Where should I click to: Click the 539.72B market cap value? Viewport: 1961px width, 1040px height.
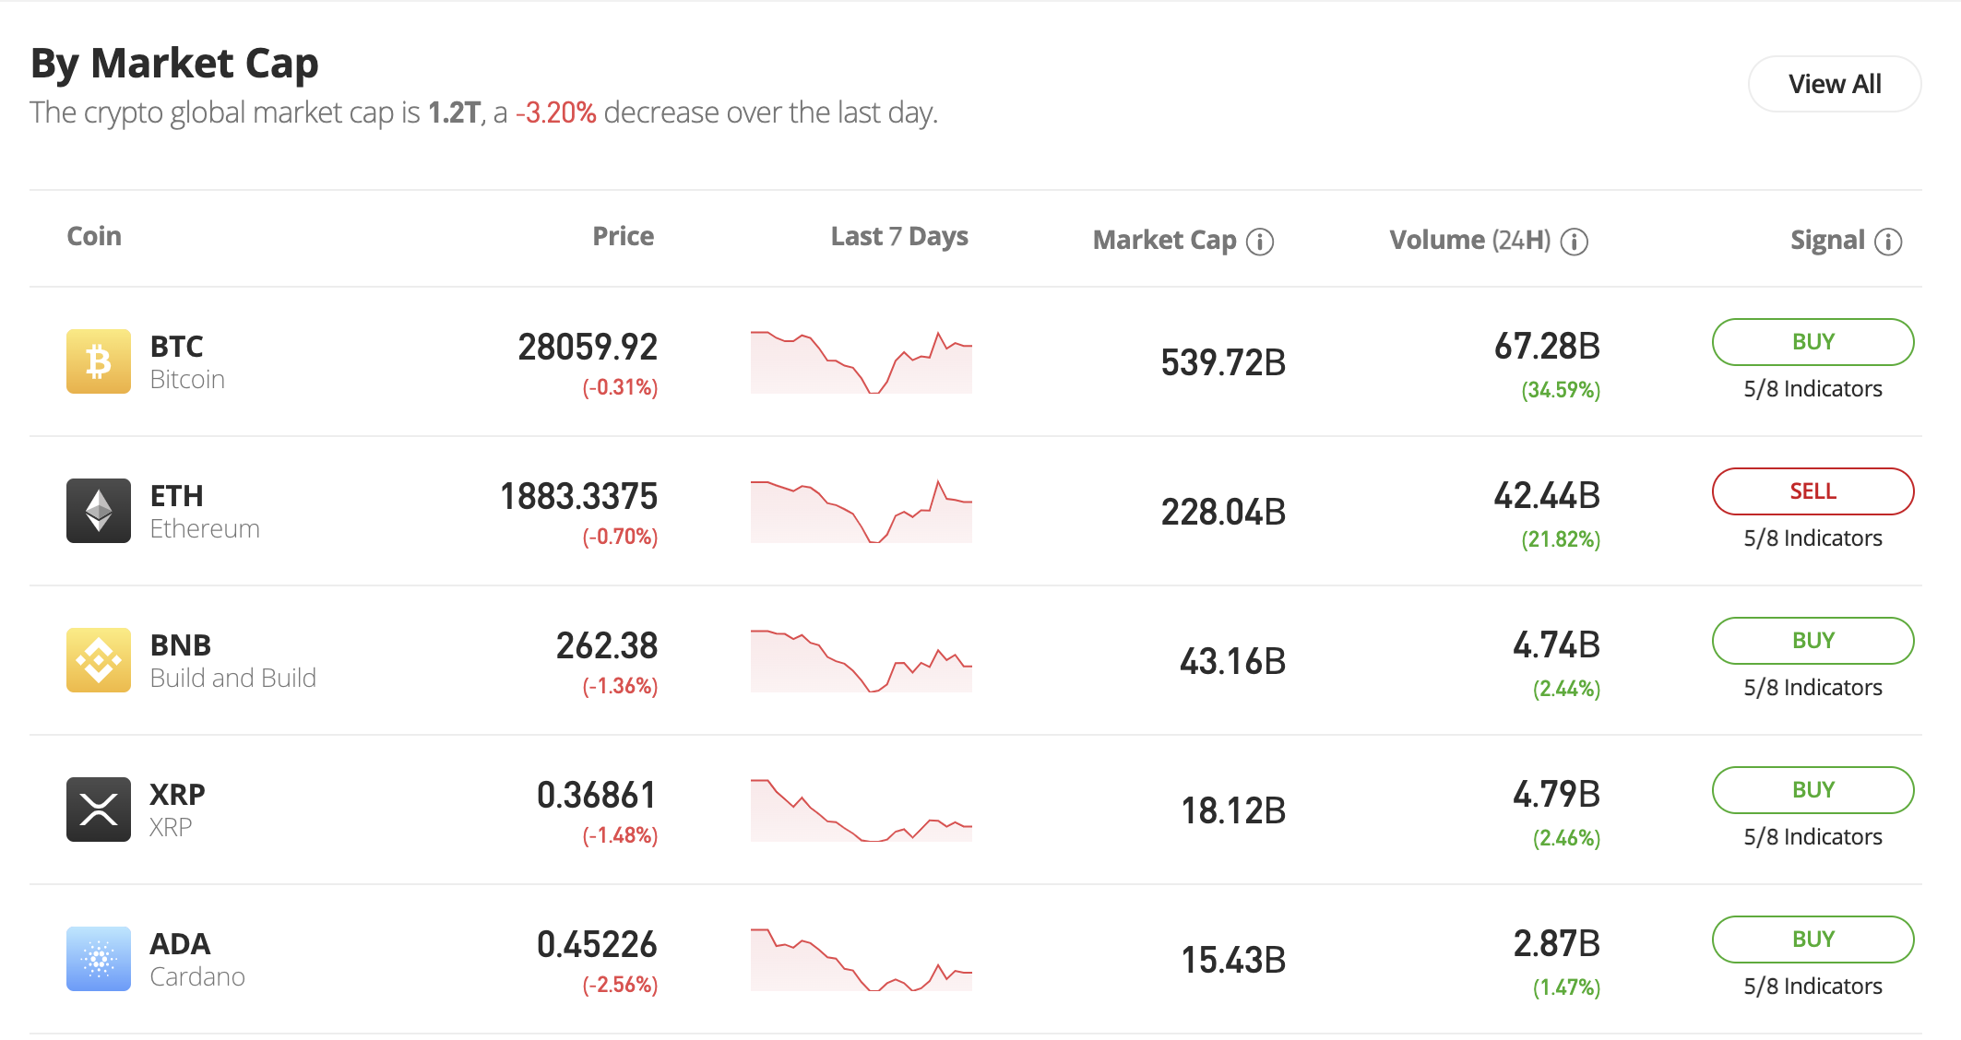(x=1223, y=363)
